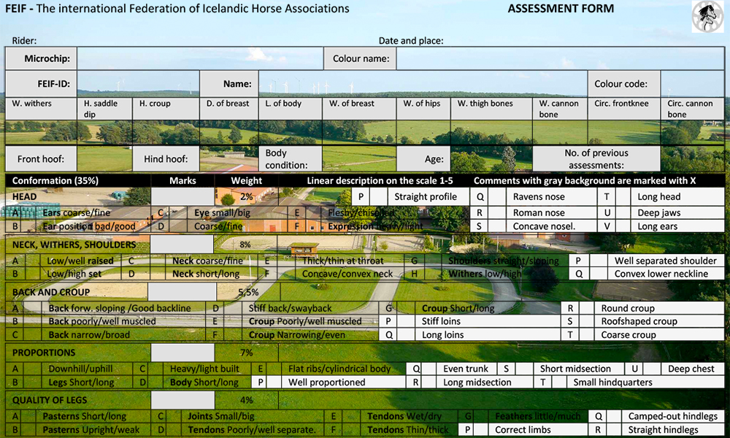730x438 pixels.
Task: Check the Correct limbs box
Action: coord(480,430)
